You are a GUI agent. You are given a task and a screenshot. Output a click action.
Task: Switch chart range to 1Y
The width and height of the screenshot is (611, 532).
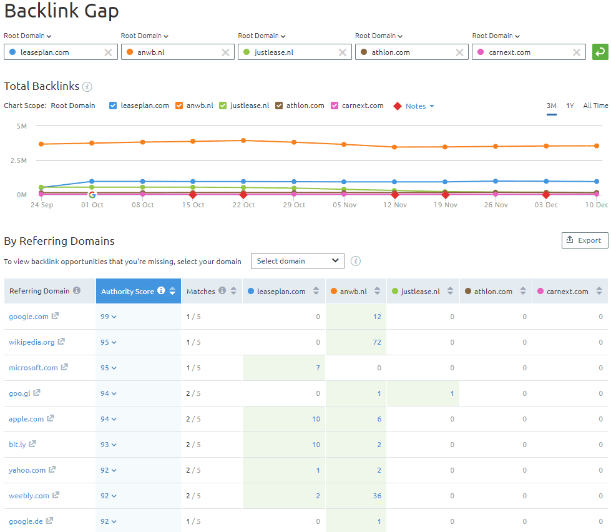coord(570,106)
